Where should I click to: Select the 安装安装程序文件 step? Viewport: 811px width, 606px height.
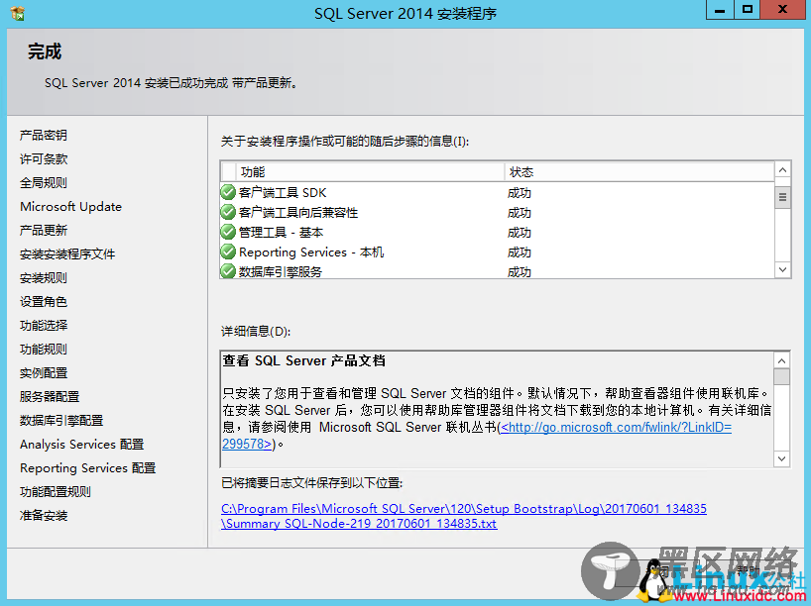(67, 254)
